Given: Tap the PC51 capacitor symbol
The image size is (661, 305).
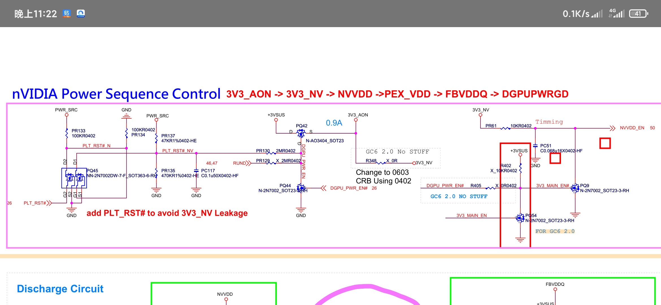Looking at the screenshot, I should coord(535,146).
